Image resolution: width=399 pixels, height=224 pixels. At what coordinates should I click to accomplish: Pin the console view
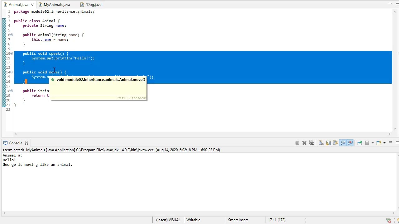tap(359, 143)
